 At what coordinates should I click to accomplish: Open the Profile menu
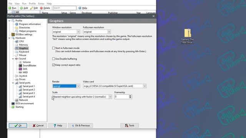click(x=32, y=3)
